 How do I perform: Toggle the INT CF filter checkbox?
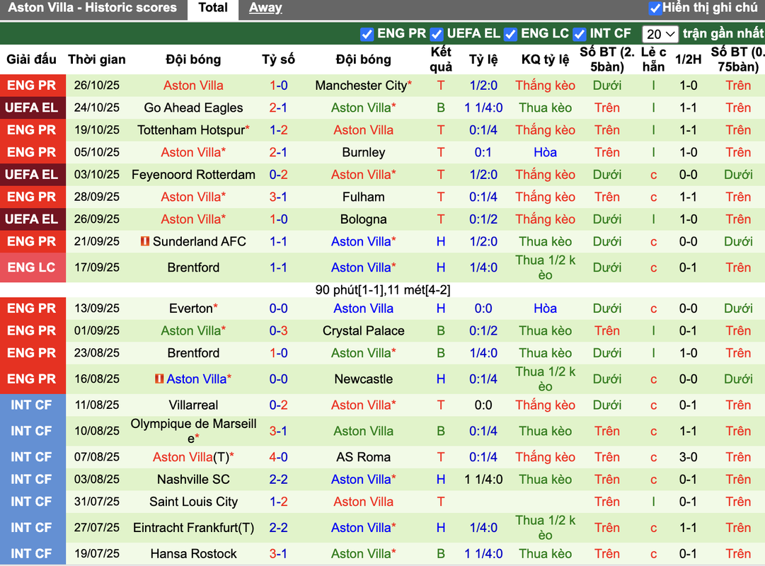click(579, 34)
